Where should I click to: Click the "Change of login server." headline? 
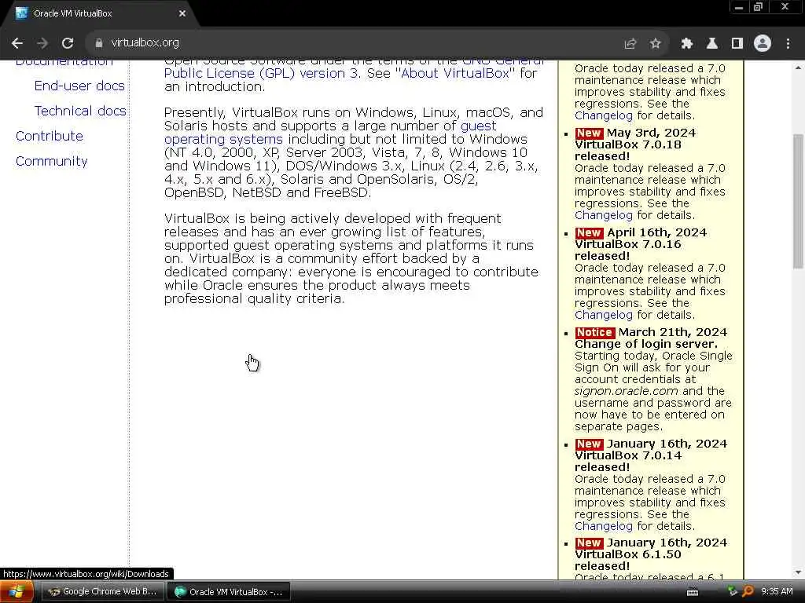(x=646, y=344)
